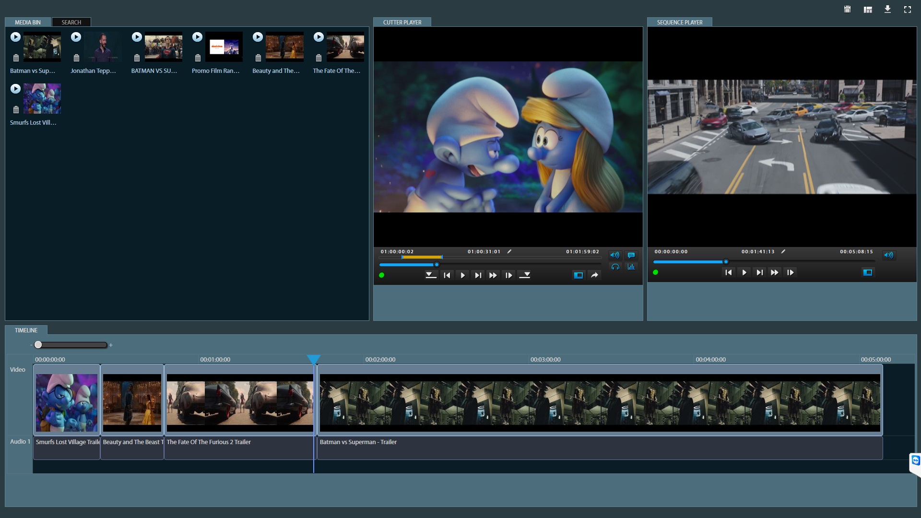Toggle green play indicator dot in Cutter Player
Image resolution: width=921 pixels, height=518 pixels.
(x=381, y=275)
